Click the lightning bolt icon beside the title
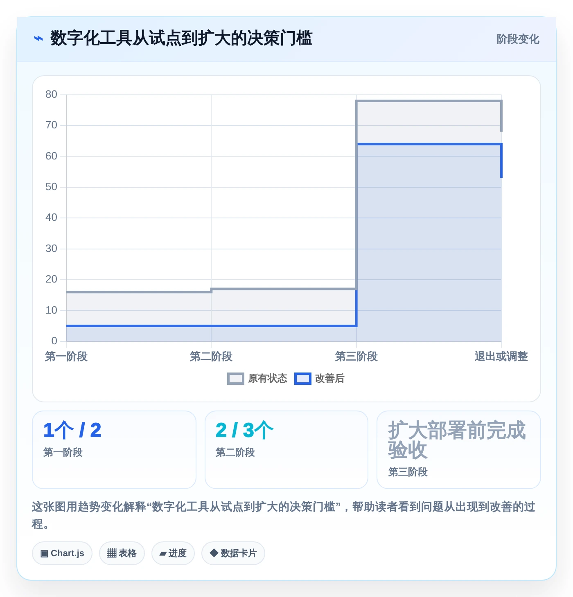The image size is (573, 597). point(38,39)
